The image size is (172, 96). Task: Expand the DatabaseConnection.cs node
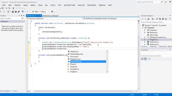145,37
